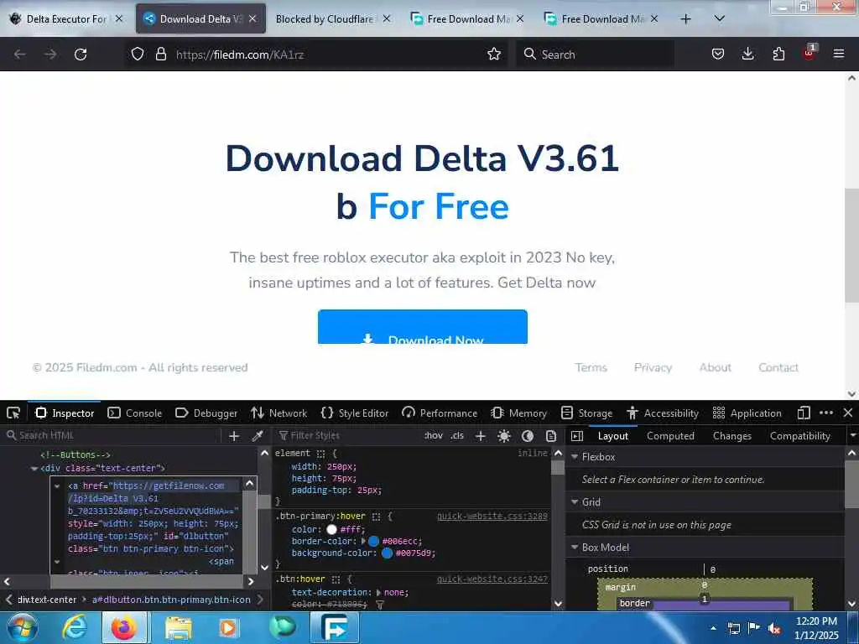Open the Firefox hamburger menu
Image resolution: width=859 pixels, height=644 pixels.
coord(839,54)
